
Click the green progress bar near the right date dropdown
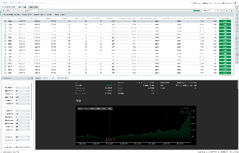[197, 11]
